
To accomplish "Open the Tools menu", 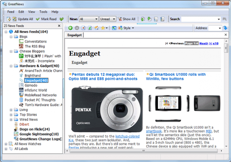I will pos(43,12).
